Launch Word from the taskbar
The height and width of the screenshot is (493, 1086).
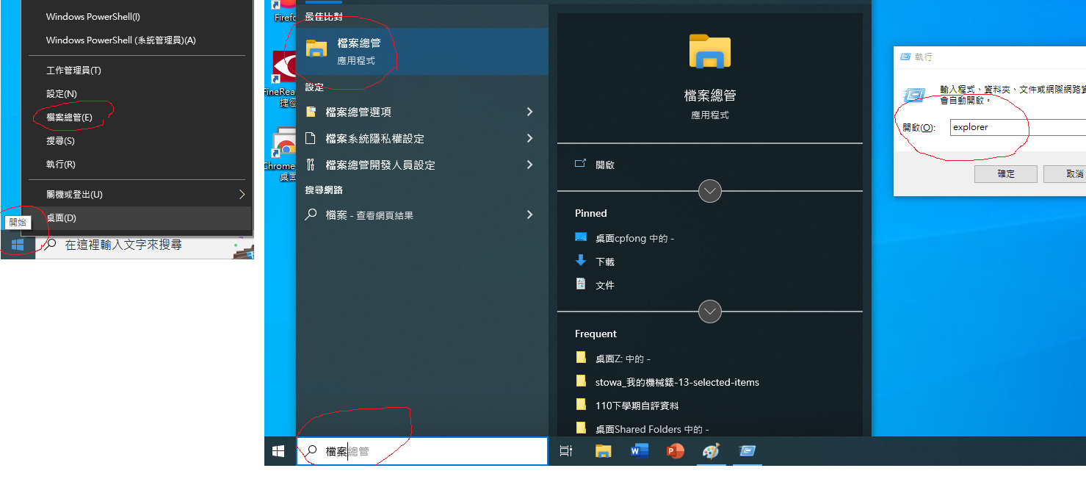point(639,451)
